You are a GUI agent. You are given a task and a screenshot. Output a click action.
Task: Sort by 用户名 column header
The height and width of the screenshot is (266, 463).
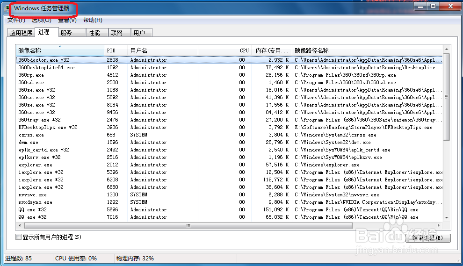point(163,50)
